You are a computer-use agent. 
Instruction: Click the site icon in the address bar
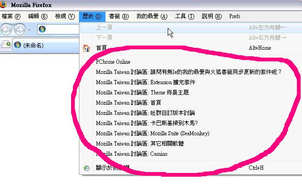pyautogui.click(x=42, y=29)
